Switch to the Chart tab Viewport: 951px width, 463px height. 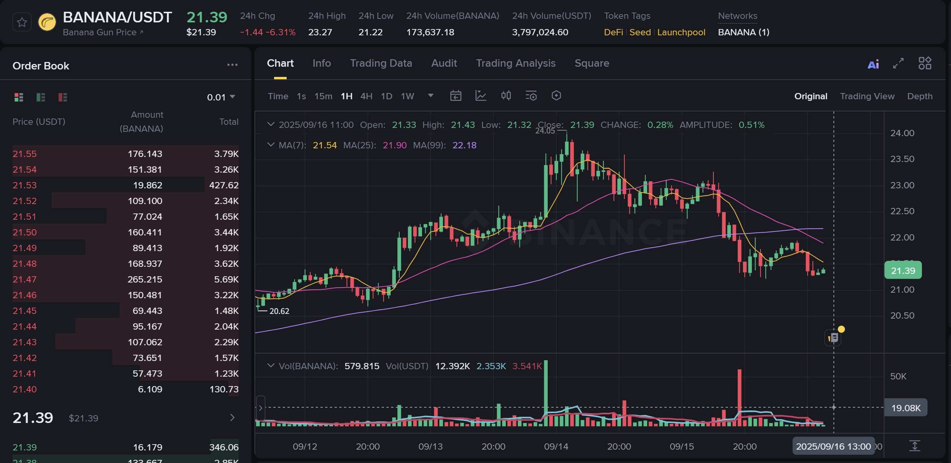point(280,63)
